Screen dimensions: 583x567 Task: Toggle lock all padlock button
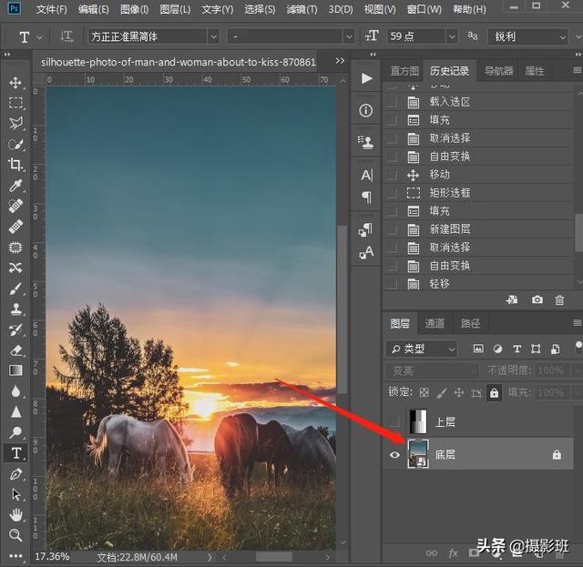494,392
